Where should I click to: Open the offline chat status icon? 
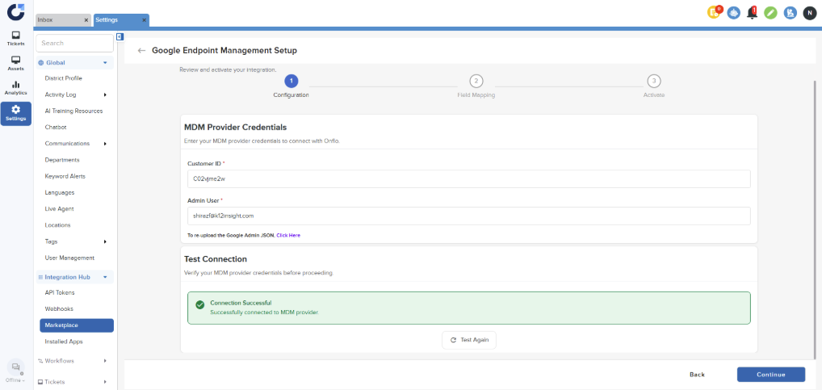[x=15, y=368]
